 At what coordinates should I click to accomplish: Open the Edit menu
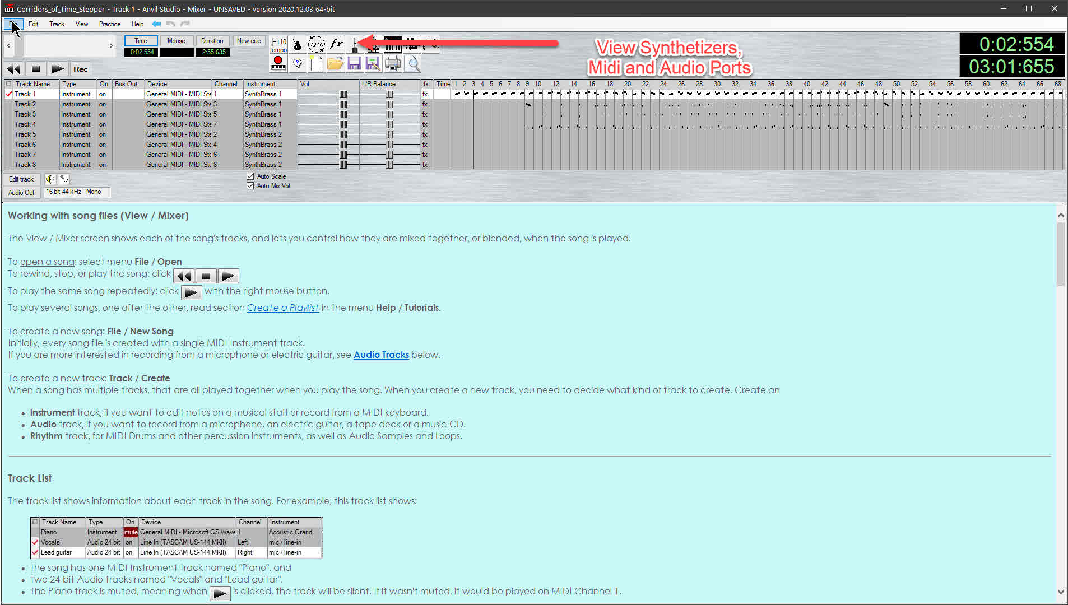tap(33, 24)
